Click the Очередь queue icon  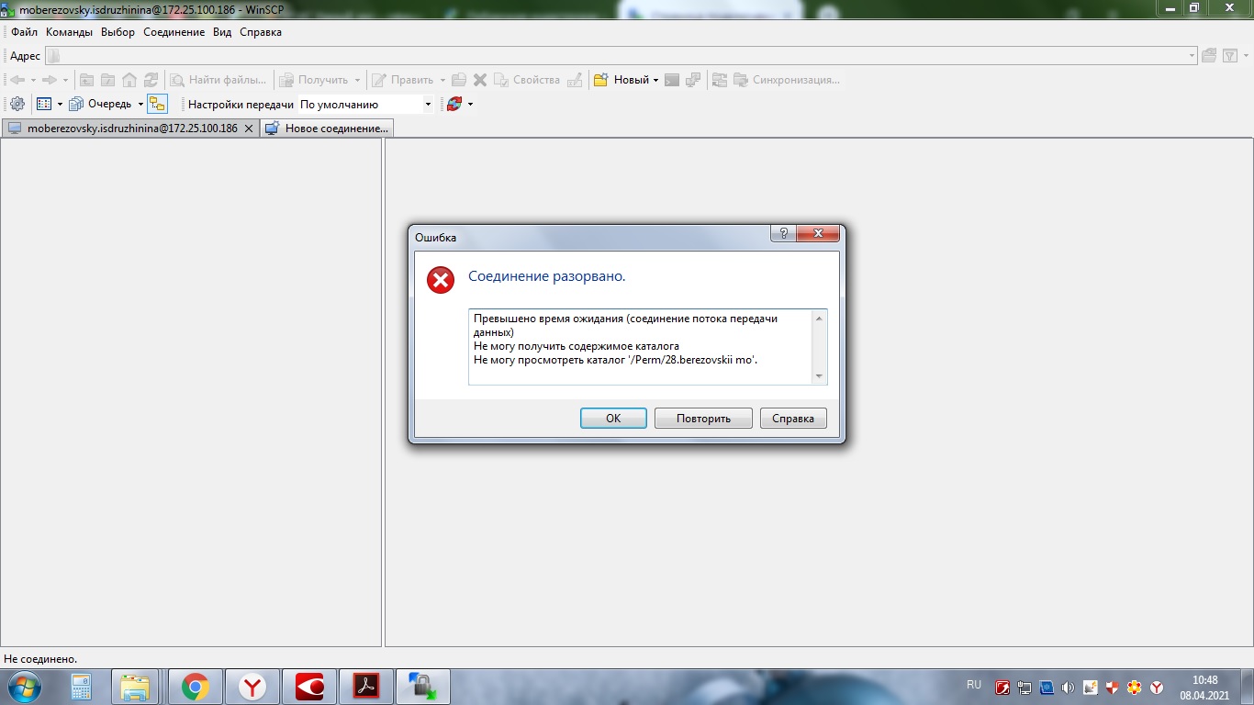tap(77, 105)
